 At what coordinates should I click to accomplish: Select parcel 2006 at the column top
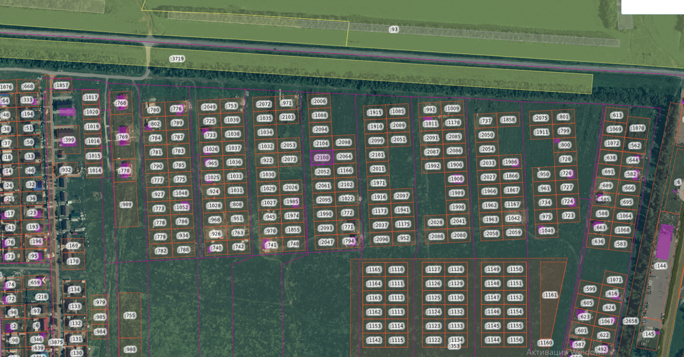(x=319, y=101)
